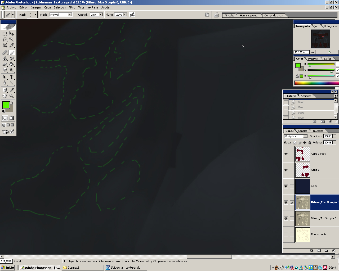339x271 pixels.
Task: Open the Archivo menu
Action: (11, 7)
